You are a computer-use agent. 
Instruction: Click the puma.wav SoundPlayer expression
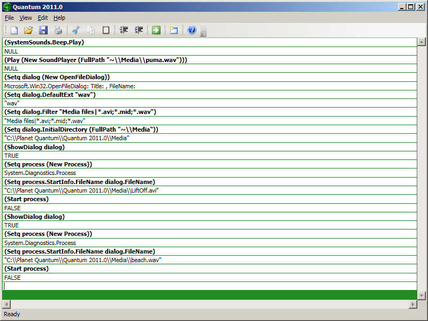coord(210,60)
